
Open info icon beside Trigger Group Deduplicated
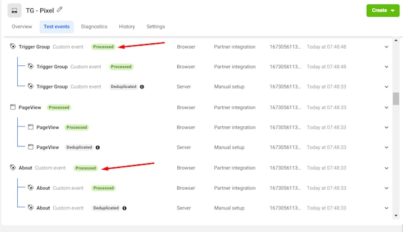[x=142, y=87]
